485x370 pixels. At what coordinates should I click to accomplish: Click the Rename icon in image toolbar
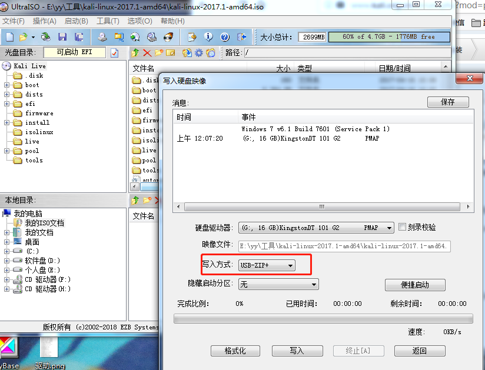pyautogui.click(x=171, y=53)
